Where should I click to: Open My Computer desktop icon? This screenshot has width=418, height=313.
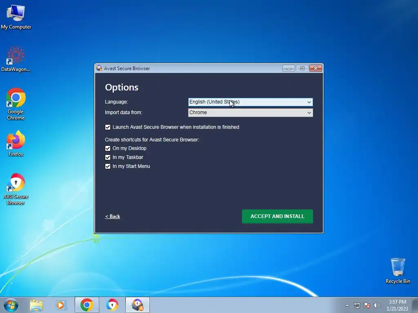click(16, 17)
